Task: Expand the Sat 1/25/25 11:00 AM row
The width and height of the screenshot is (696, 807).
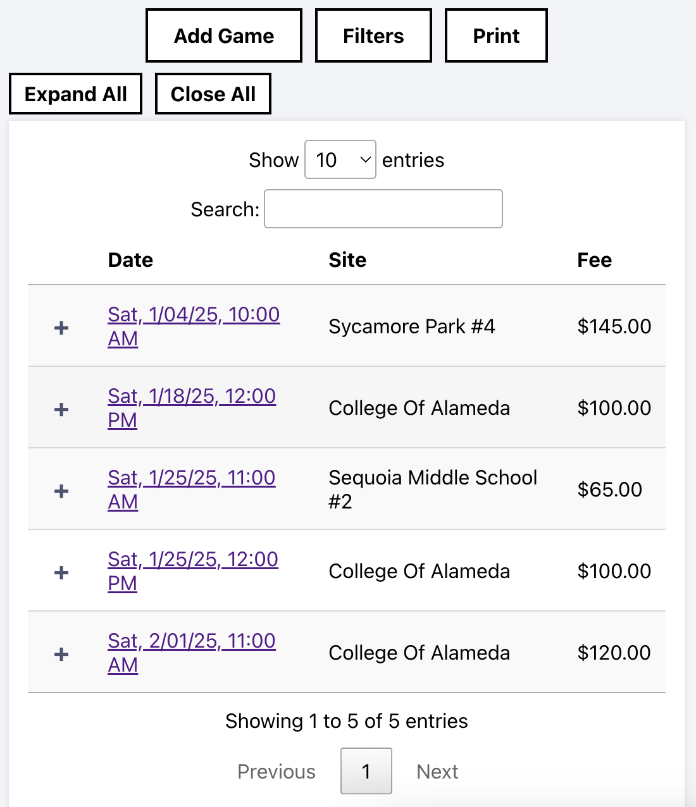Action: click(61, 491)
